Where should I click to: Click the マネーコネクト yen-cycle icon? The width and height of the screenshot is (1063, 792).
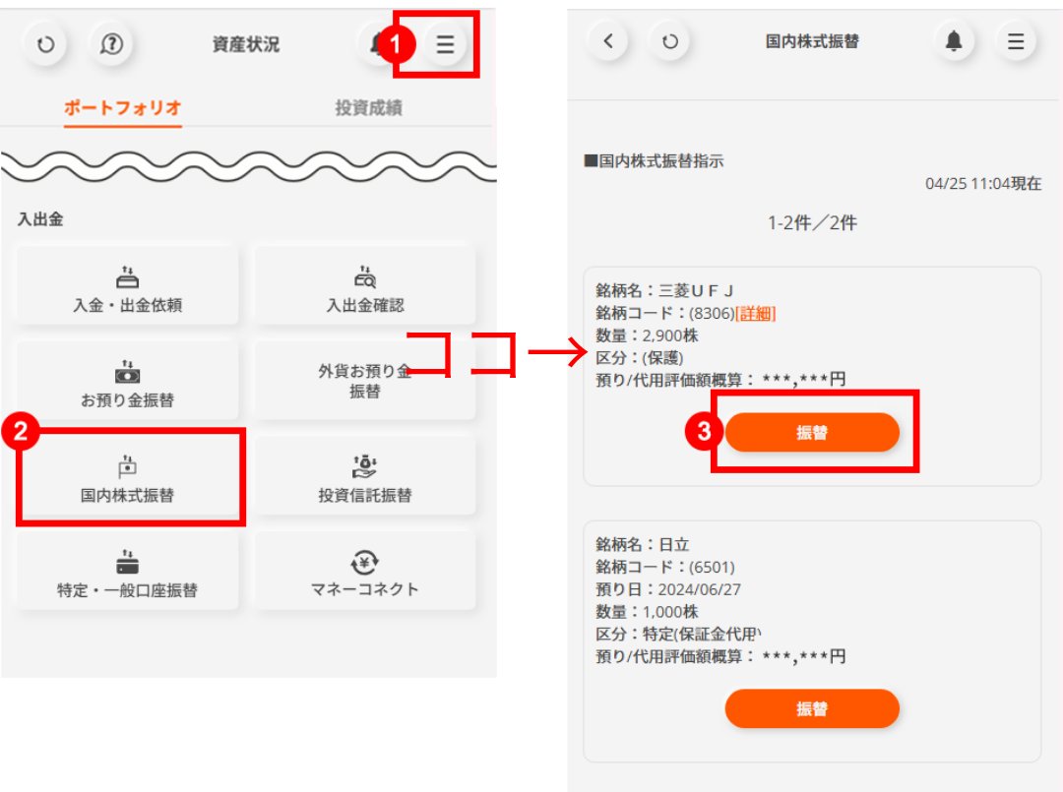[365, 563]
